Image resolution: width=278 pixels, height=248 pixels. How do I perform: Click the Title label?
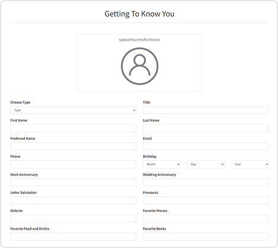click(x=146, y=103)
